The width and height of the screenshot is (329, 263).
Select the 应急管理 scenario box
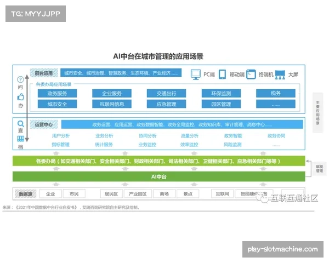click(x=166, y=104)
